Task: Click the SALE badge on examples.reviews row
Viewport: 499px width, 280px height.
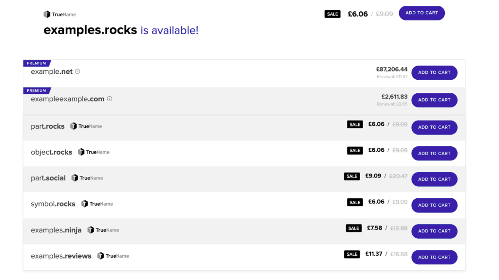Action: (352, 254)
